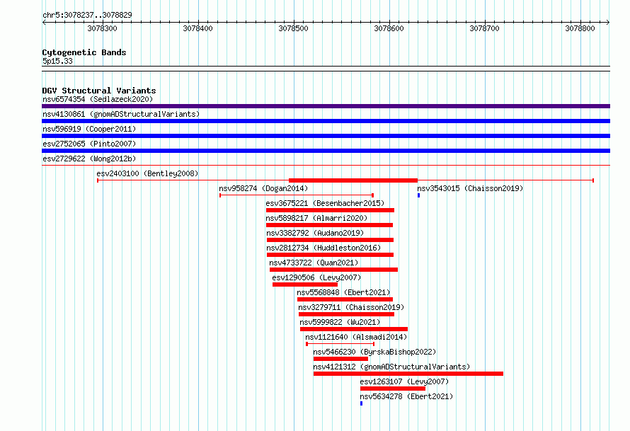Click ruler position 3078600
630x431 pixels.
click(x=389, y=28)
